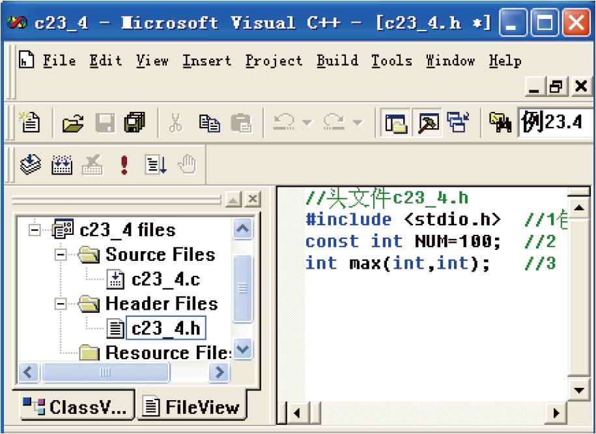The image size is (596, 434).
Task: Open the Insert menu
Action: pos(206,61)
